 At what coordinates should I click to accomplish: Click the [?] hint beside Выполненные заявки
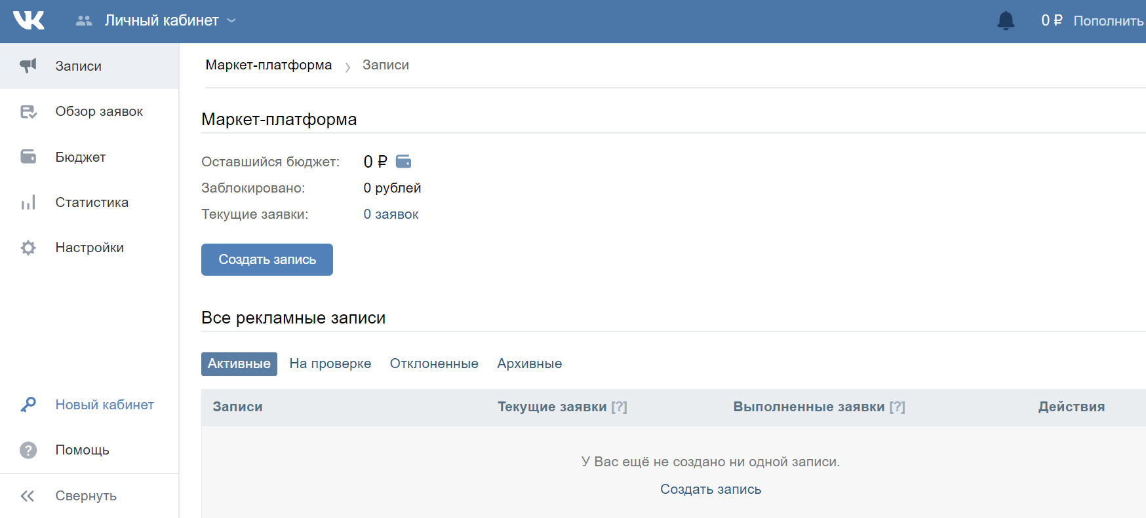(898, 407)
